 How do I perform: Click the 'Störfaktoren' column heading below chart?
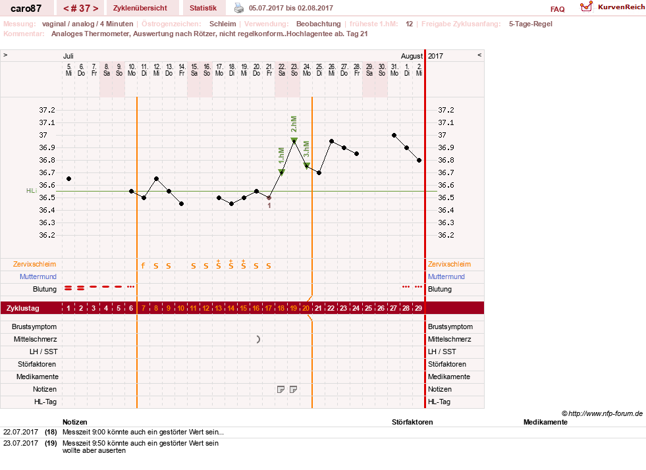(412, 422)
